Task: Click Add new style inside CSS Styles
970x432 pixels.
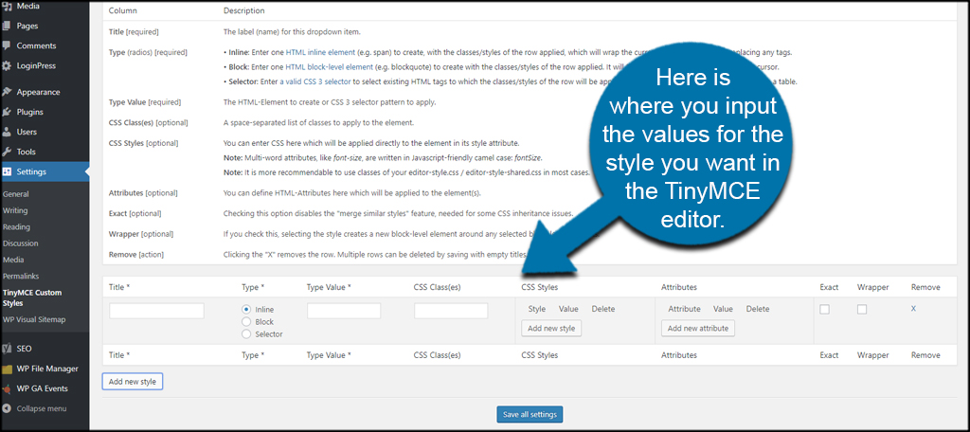Action: coord(551,328)
